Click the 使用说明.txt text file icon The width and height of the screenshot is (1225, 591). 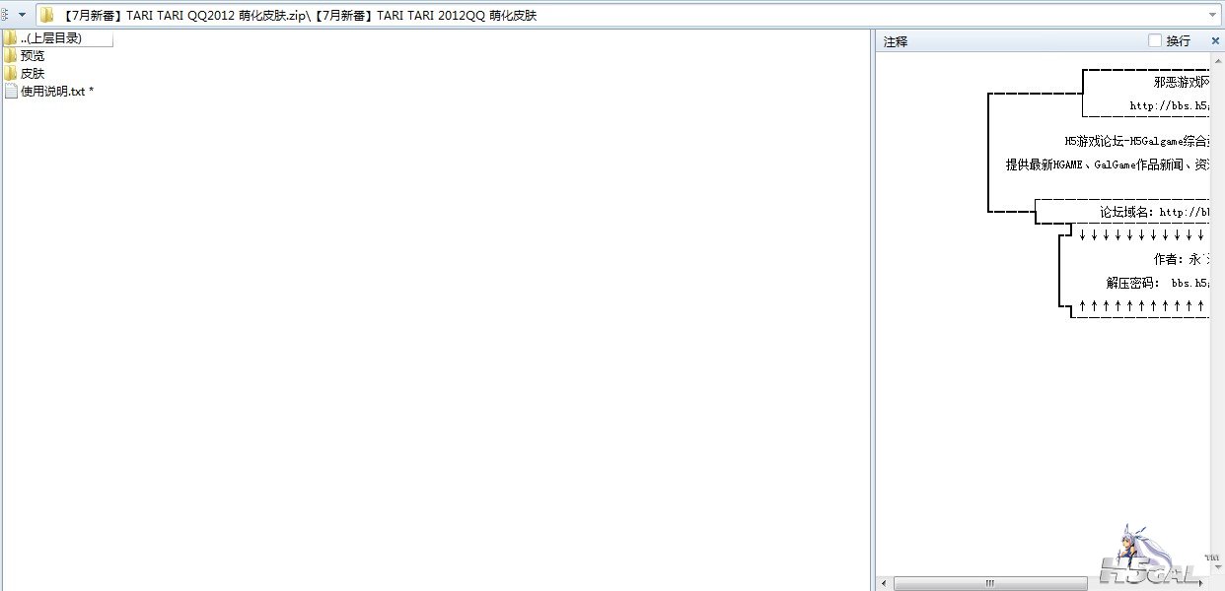coord(11,92)
